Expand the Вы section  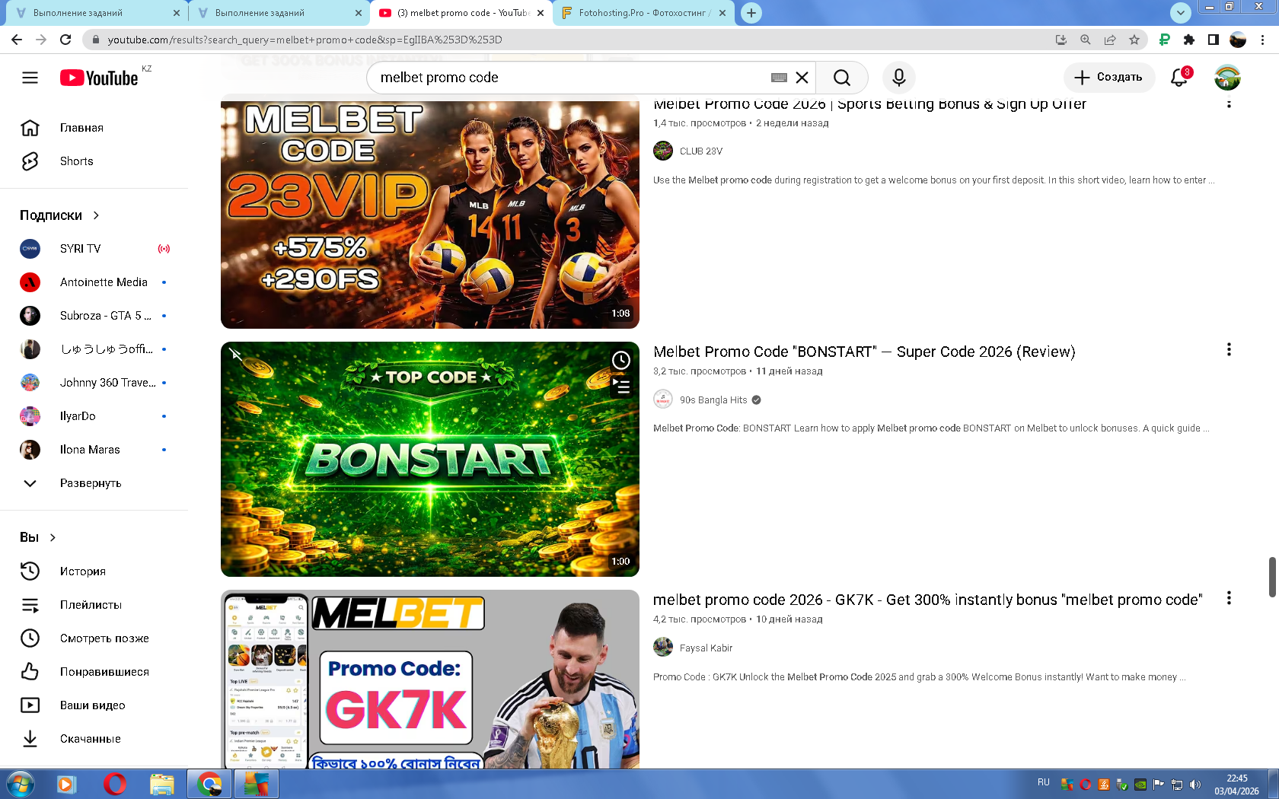click(x=38, y=537)
